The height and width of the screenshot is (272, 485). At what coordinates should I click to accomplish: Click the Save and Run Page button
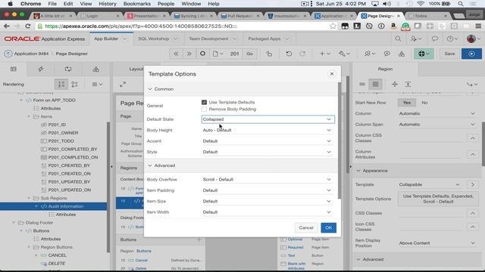tap(471, 54)
